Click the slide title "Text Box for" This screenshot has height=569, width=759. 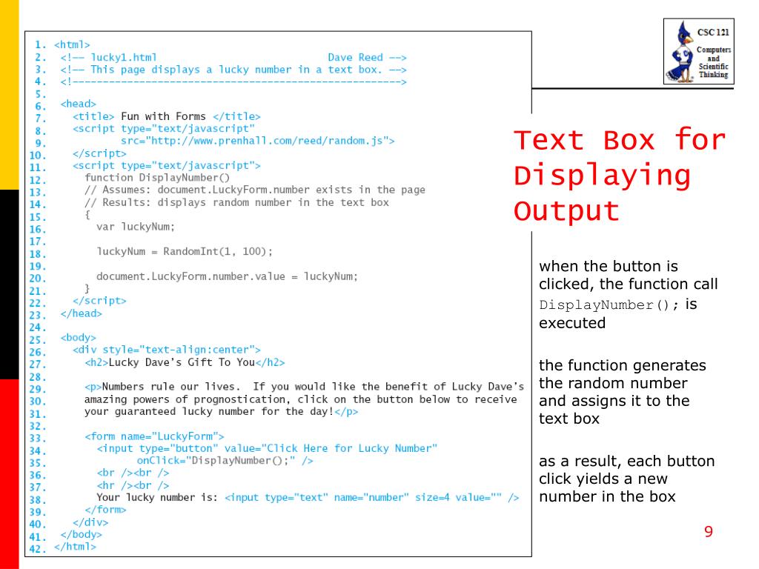(x=620, y=140)
